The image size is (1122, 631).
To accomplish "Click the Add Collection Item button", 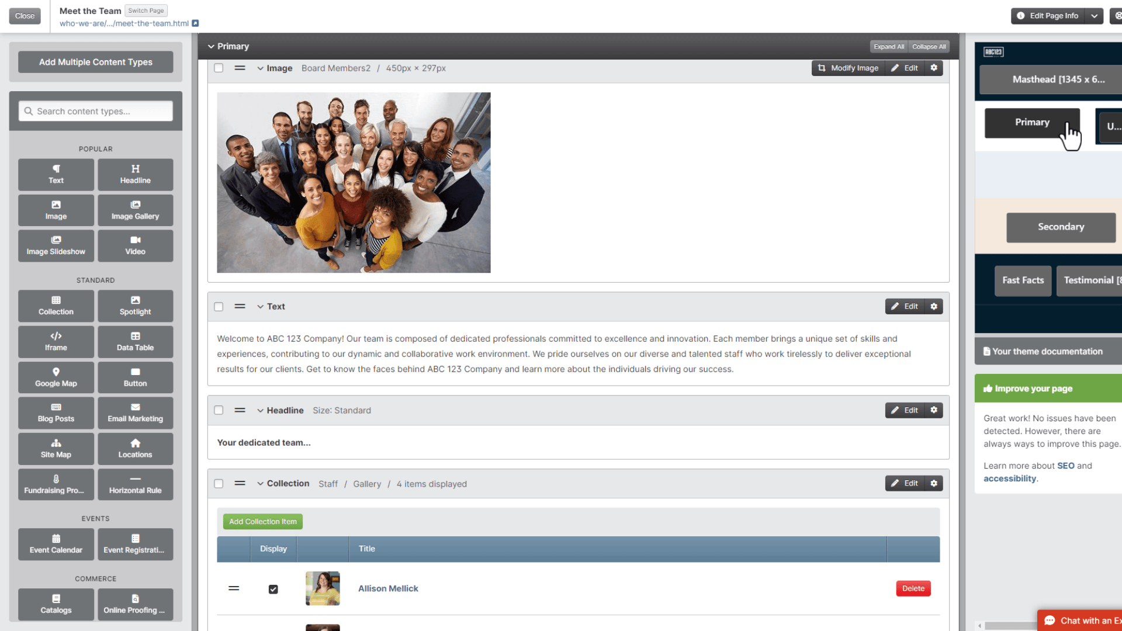I will 263,521.
